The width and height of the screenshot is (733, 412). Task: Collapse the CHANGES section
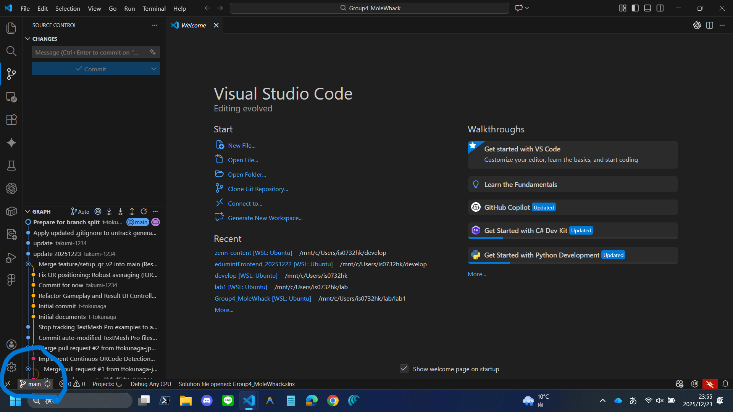click(28, 39)
